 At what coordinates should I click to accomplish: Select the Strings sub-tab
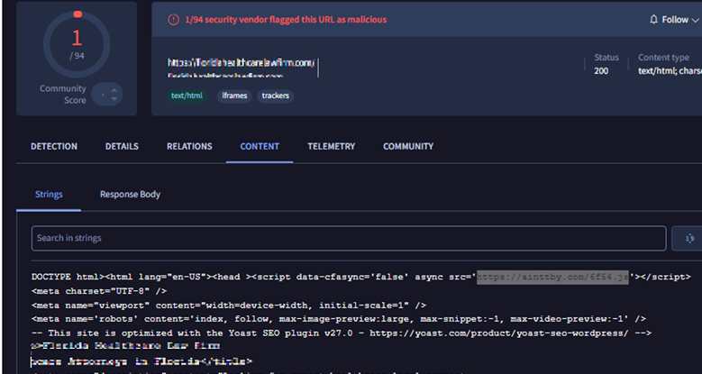tap(49, 194)
